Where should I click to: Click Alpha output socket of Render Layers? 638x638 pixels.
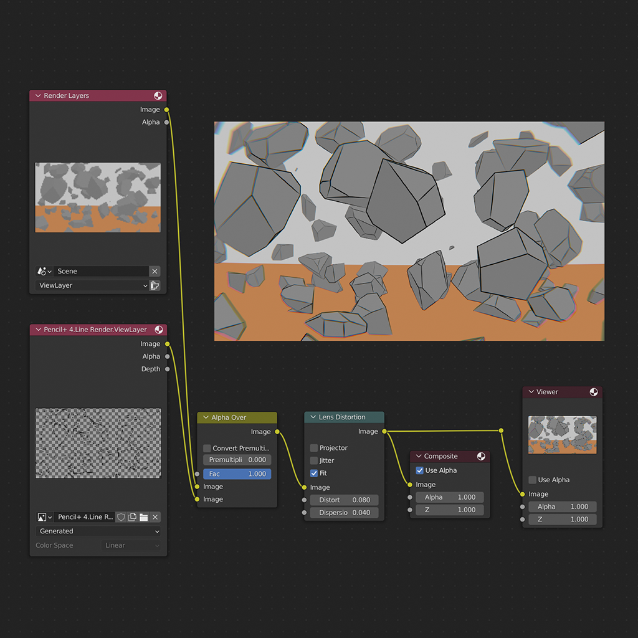click(x=166, y=122)
